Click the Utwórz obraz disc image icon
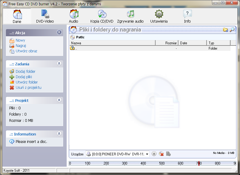The height and width of the screenshot is (175, 240). click(12, 51)
